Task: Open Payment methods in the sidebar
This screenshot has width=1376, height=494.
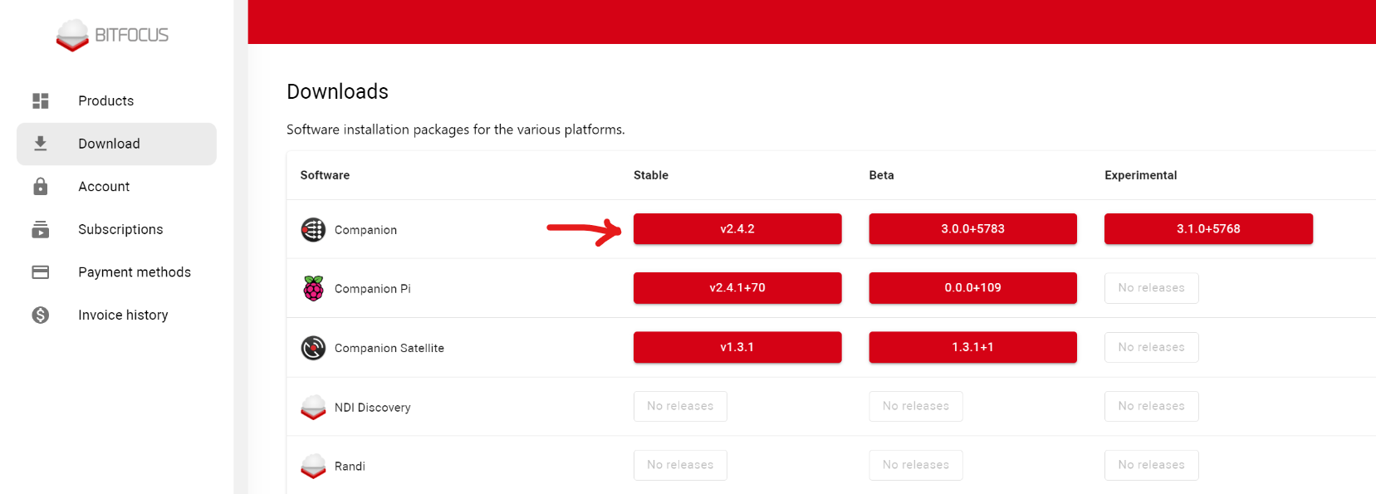Action: tap(116, 272)
